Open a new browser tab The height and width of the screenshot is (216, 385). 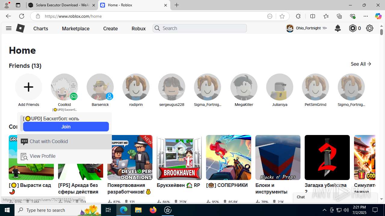tap(177, 5)
